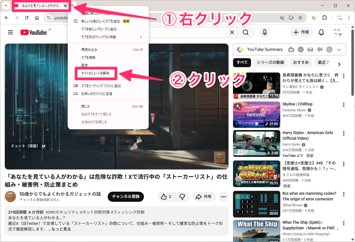Image resolution: width=355 pixels, height=242 pixels.
Task: Click the 共有 share button
Action: pyautogui.click(x=204, y=197)
